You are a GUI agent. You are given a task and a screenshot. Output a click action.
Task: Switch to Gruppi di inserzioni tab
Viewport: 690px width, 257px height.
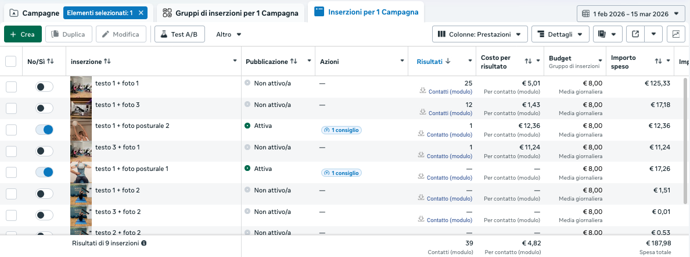click(x=230, y=13)
